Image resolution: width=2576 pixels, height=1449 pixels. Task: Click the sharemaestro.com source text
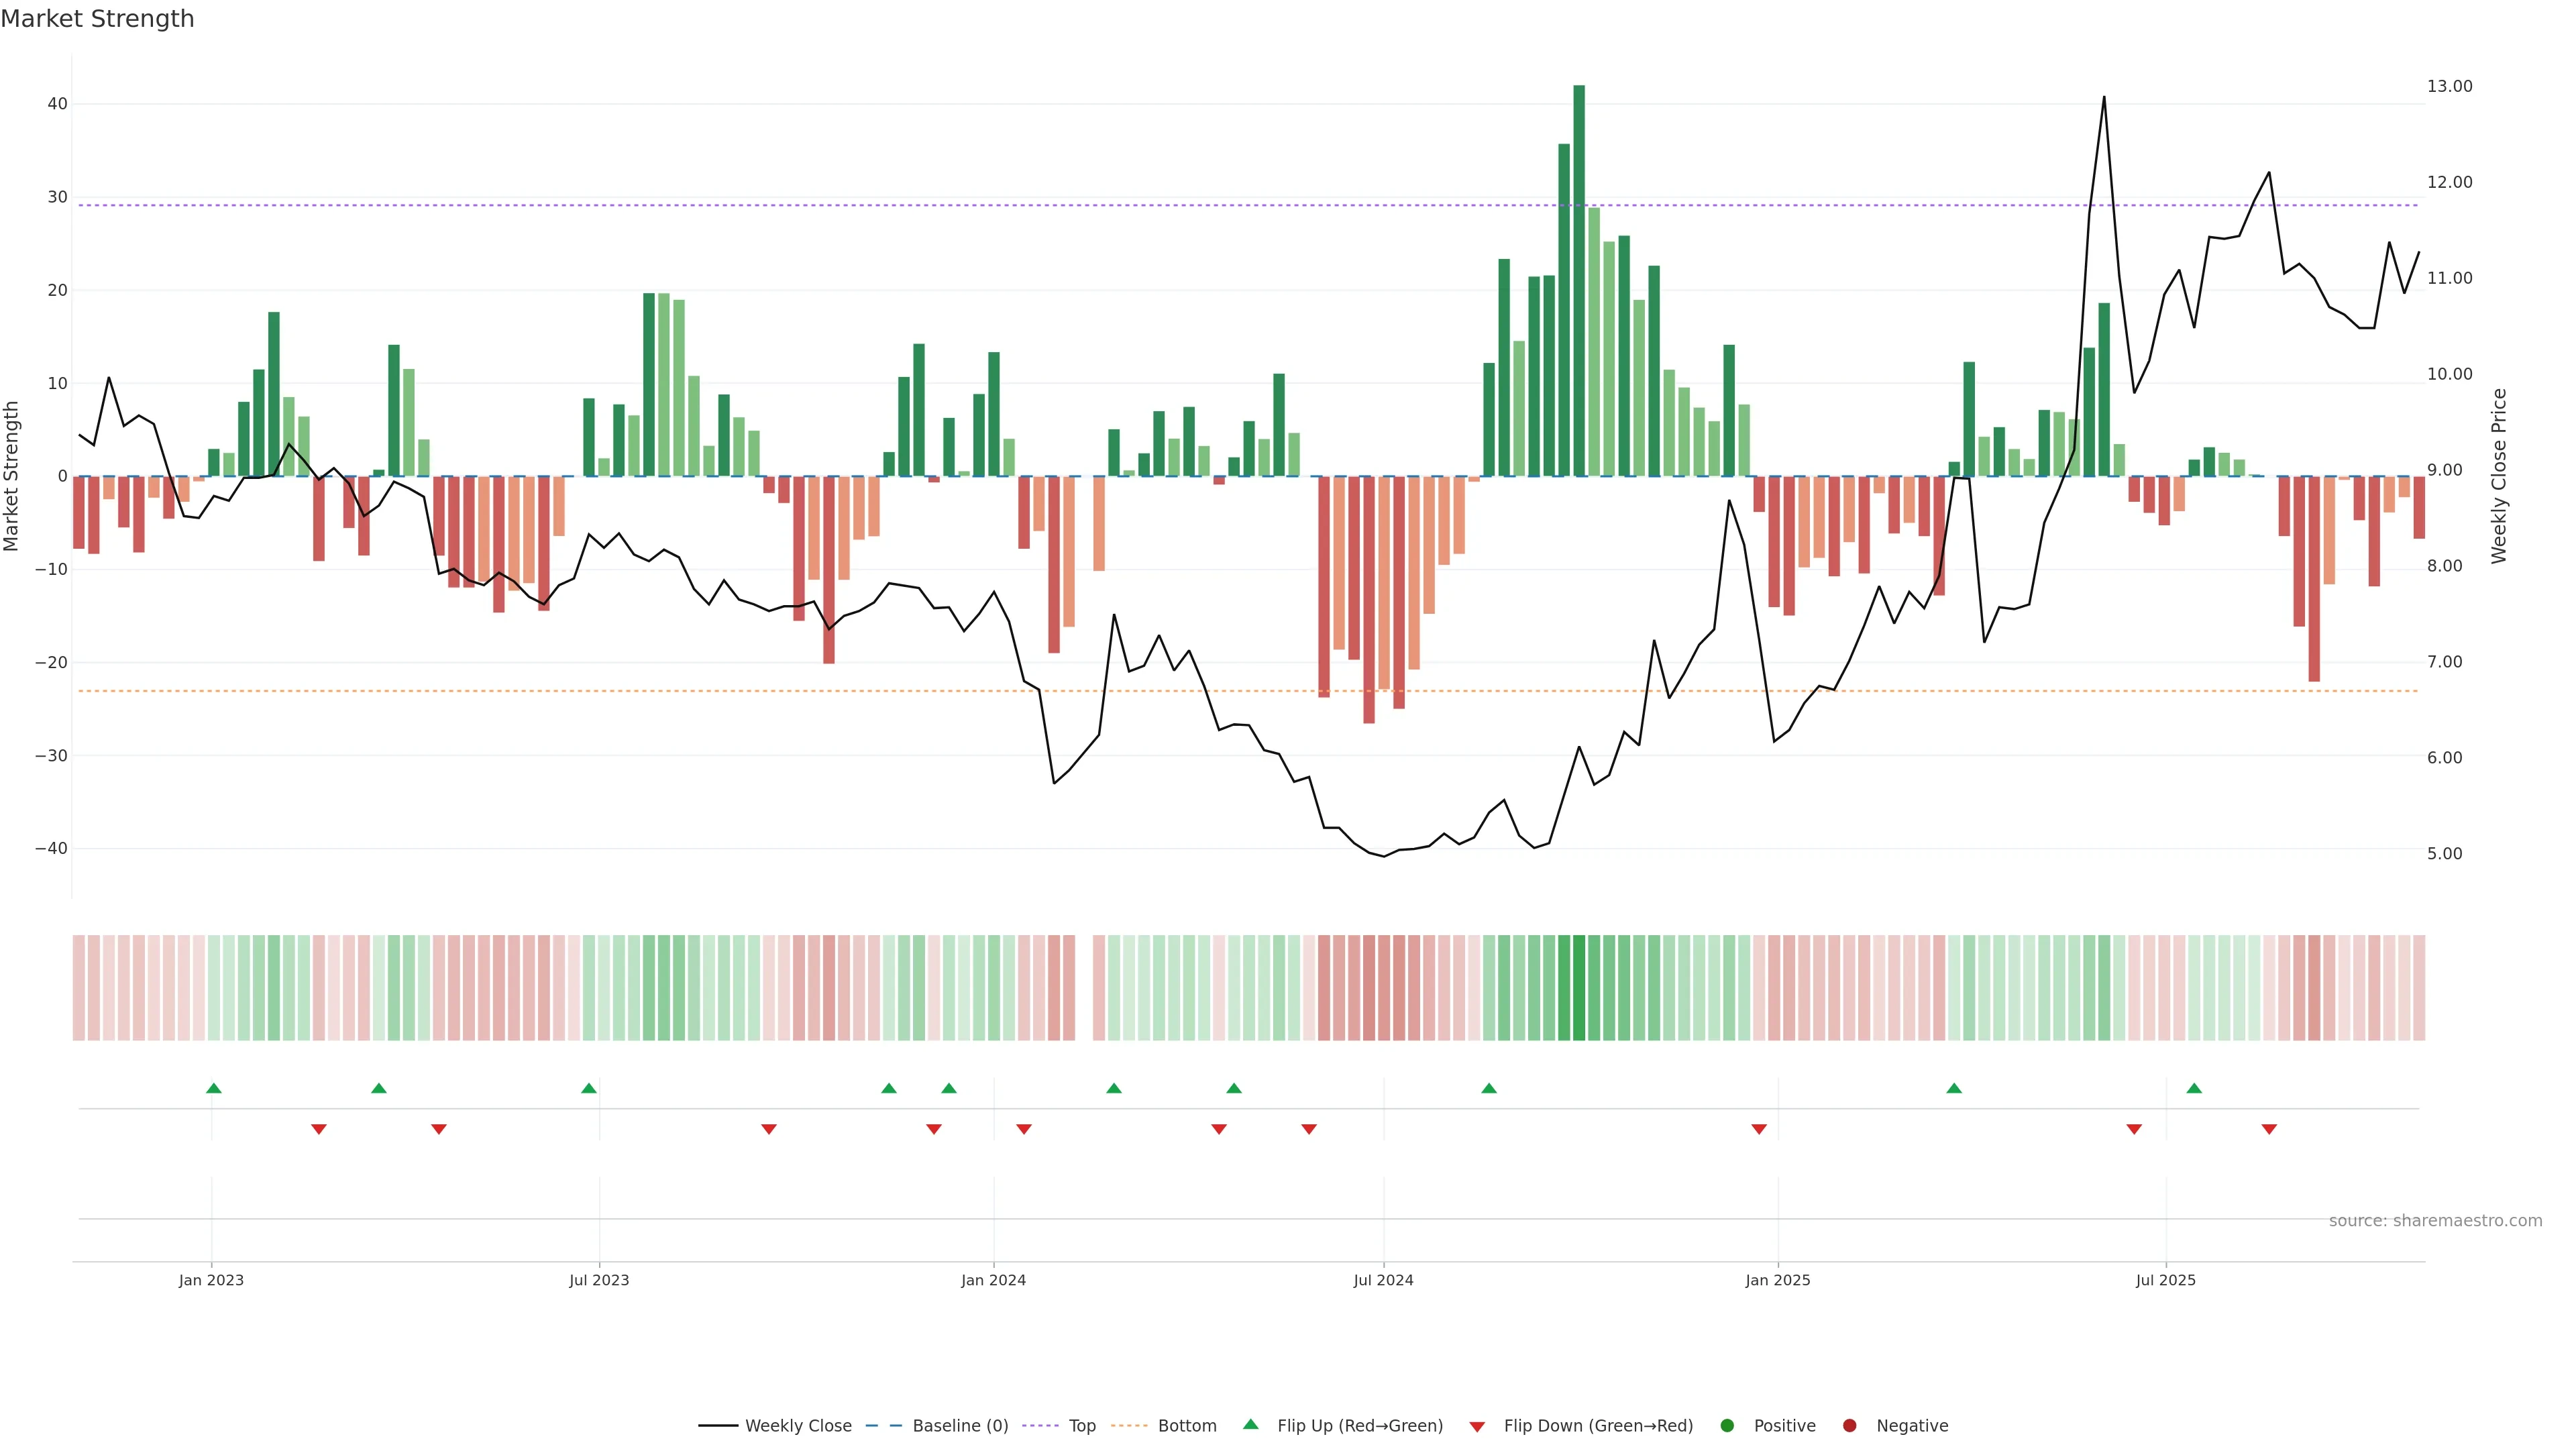coord(2435,1221)
